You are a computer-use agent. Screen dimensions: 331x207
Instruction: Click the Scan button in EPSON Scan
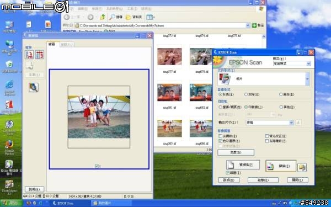click(281, 166)
